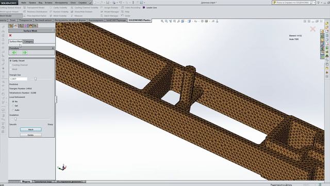
Task: Select the Auto local refinement option
Action: click(13, 110)
